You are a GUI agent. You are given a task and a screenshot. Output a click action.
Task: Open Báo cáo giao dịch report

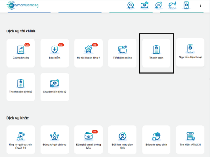[x=156, y=140]
